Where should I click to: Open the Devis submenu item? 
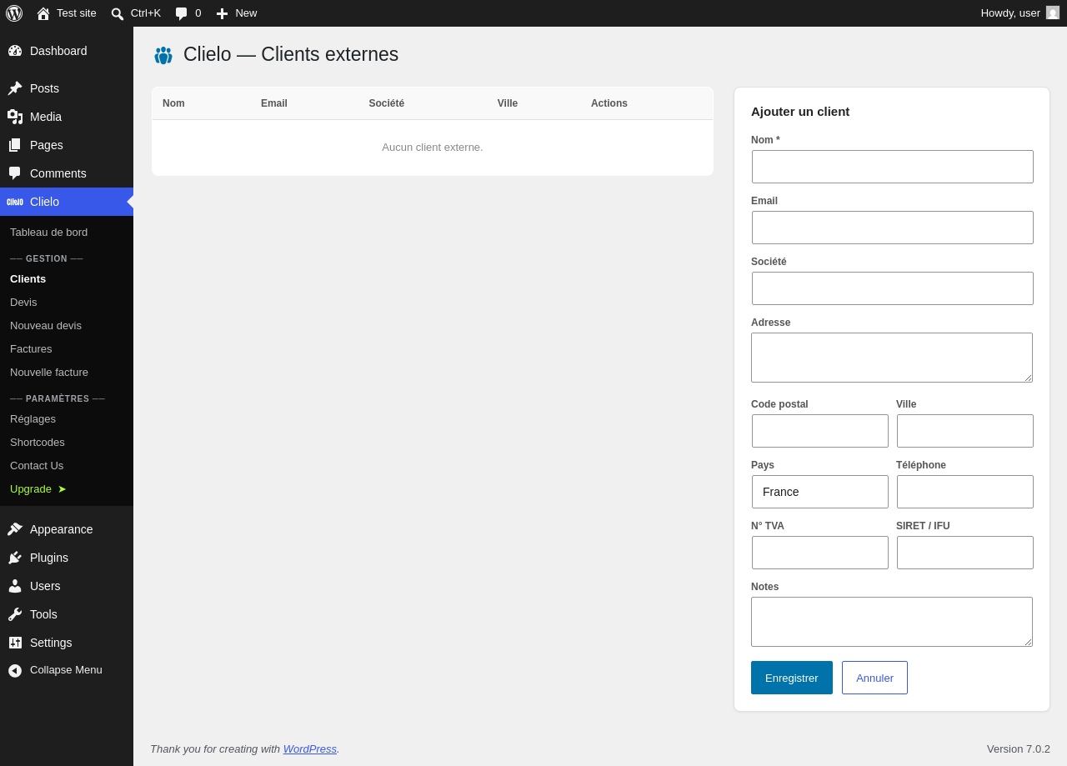tap(23, 303)
